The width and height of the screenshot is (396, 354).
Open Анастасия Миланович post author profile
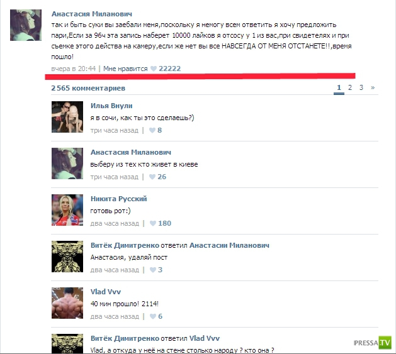(92, 14)
